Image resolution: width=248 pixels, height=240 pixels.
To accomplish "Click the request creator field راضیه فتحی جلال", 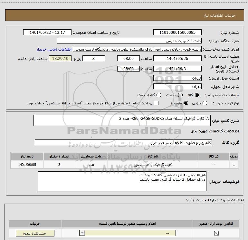I will (137, 49).
